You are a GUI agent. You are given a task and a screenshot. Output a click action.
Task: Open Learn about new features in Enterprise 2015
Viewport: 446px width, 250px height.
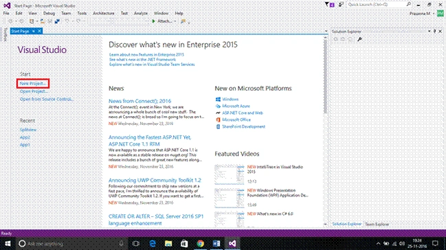pos(146,55)
